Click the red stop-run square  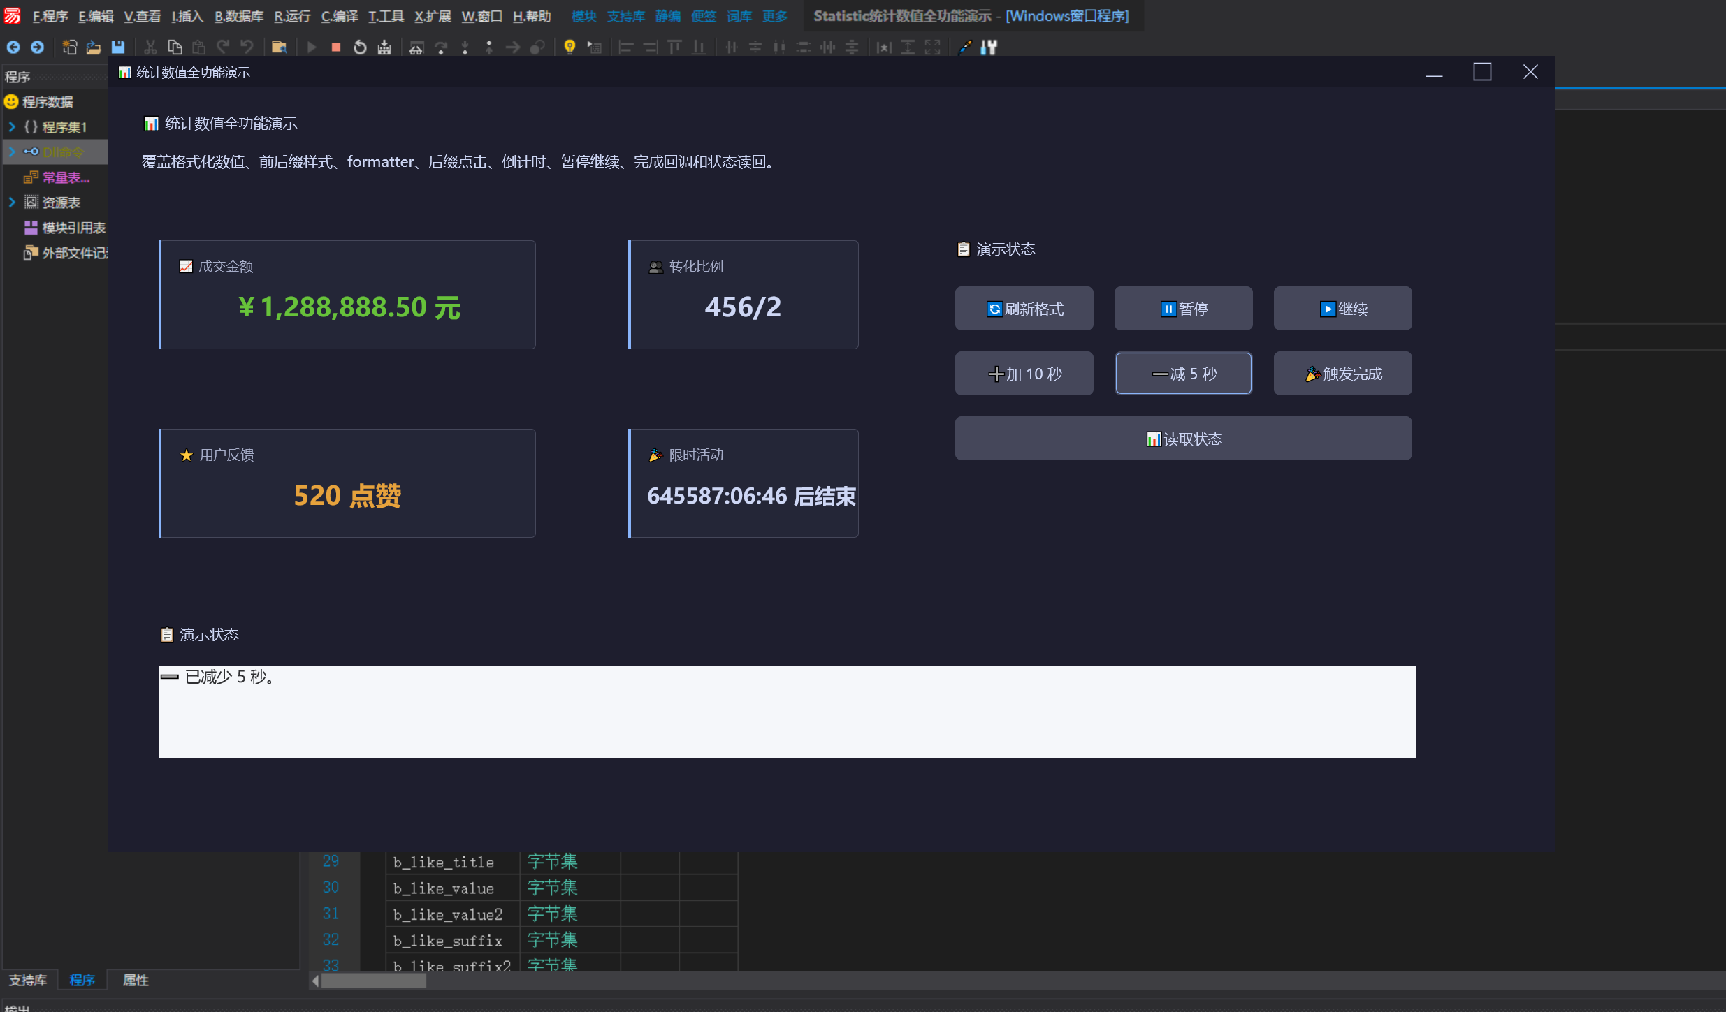coord(336,47)
